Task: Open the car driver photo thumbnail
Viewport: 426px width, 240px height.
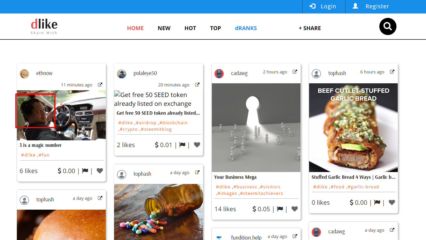Action: pos(61,115)
